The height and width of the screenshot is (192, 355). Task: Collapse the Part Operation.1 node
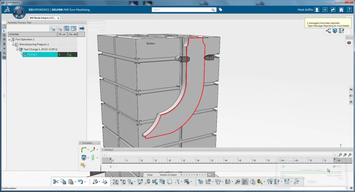coord(10,40)
